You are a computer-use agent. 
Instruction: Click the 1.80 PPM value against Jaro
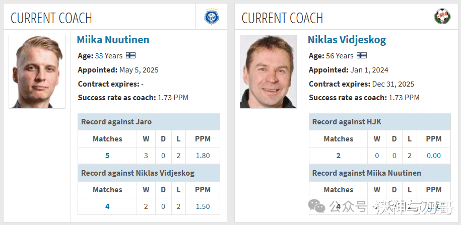coord(203,156)
